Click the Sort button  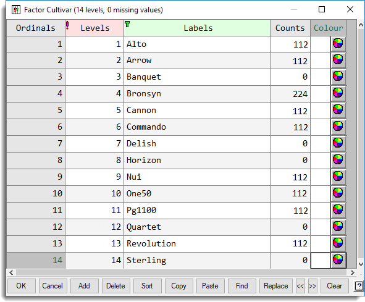[x=147, y=286]
